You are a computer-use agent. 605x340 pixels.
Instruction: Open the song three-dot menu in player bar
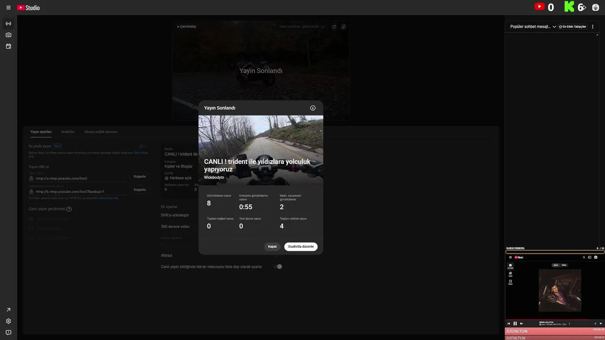[x=570, y=323]
